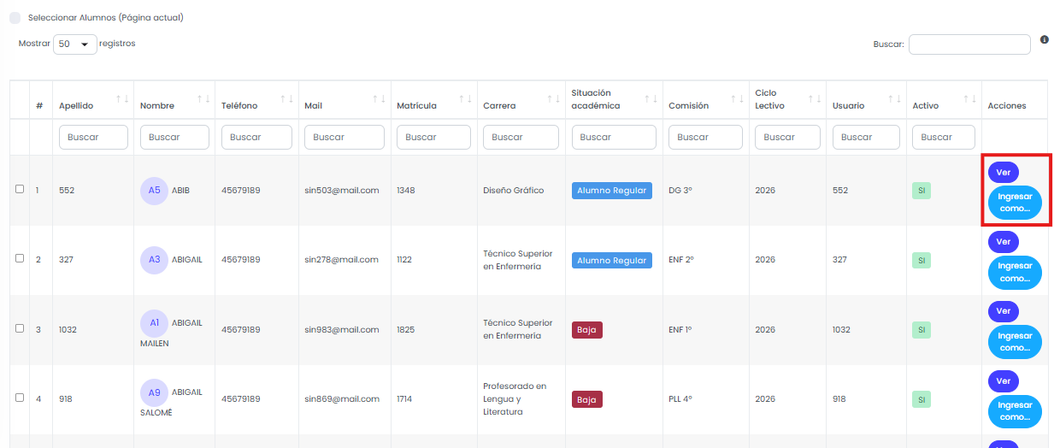Sort by Situación académica column arrows
This screenshot has width=1060, height=448.
(x=651, y=99)
